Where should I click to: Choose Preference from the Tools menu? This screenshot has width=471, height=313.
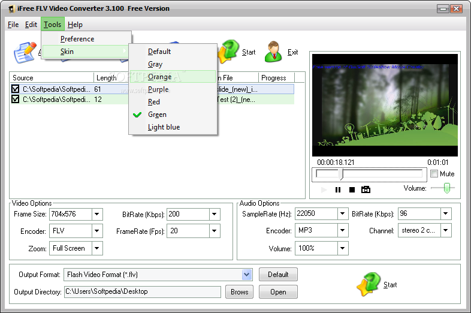(x=86, y=39)
